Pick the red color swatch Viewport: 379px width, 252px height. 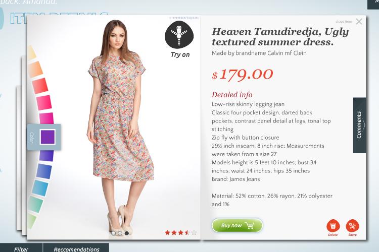[40, 86]
